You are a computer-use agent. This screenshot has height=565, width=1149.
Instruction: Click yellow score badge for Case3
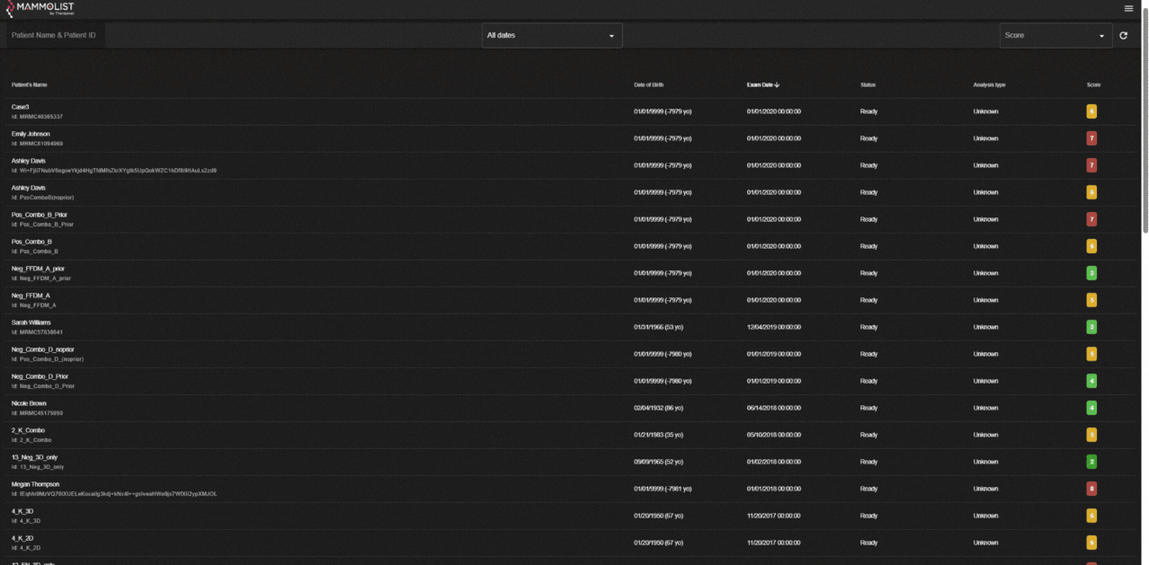pos(1091,111)
